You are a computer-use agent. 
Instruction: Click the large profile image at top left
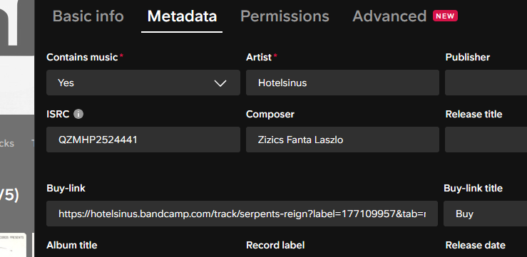coord(17,57)
